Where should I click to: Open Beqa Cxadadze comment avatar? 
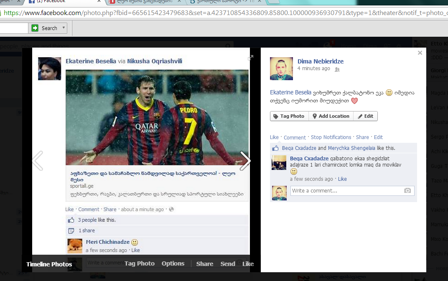pyautogui.click(x=279, y=163)
